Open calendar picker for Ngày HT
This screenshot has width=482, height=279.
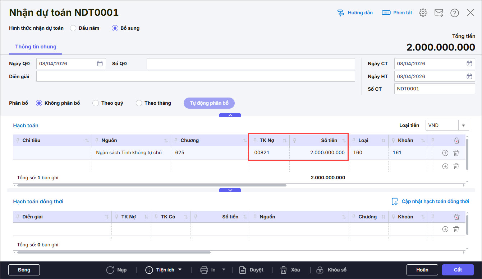click(469, 76)
